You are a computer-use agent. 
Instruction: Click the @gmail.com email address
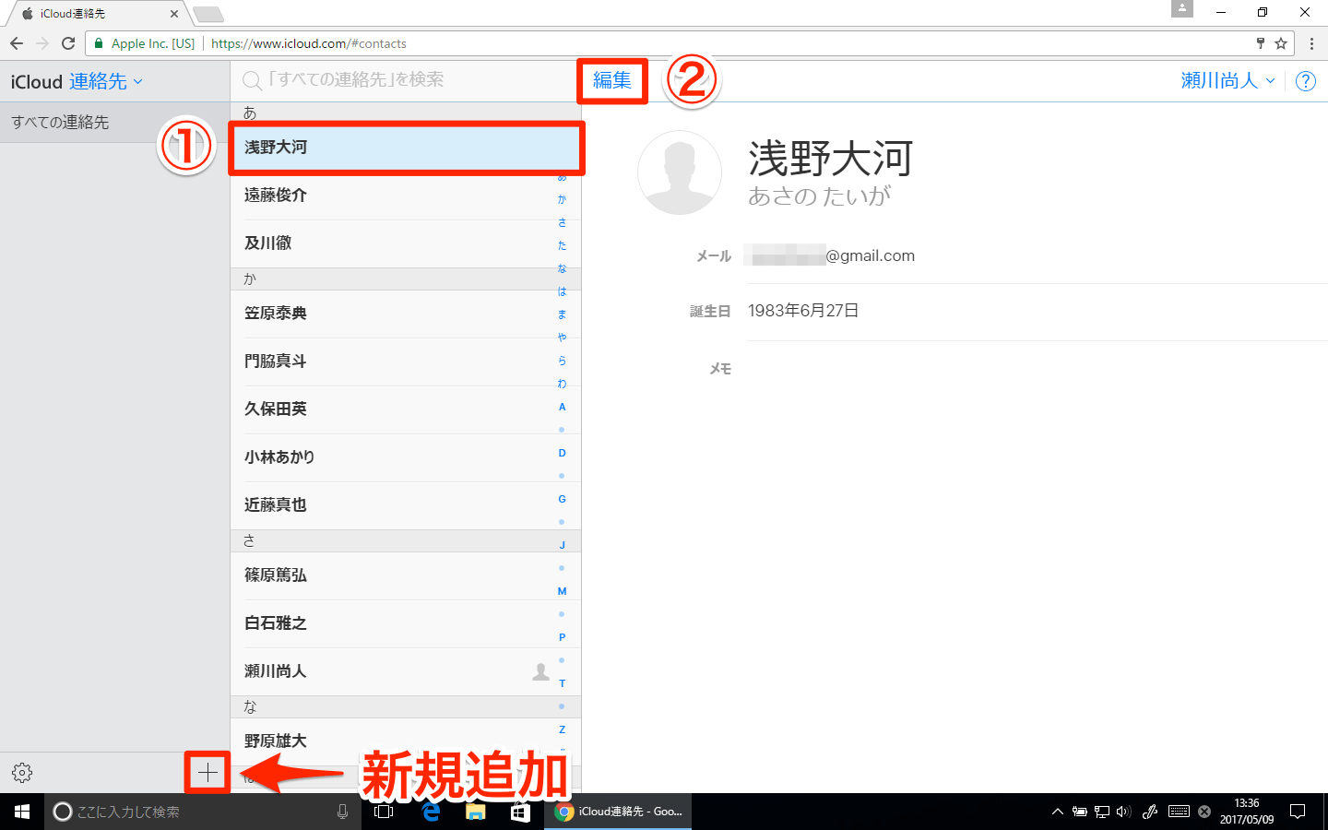(830, 255)
